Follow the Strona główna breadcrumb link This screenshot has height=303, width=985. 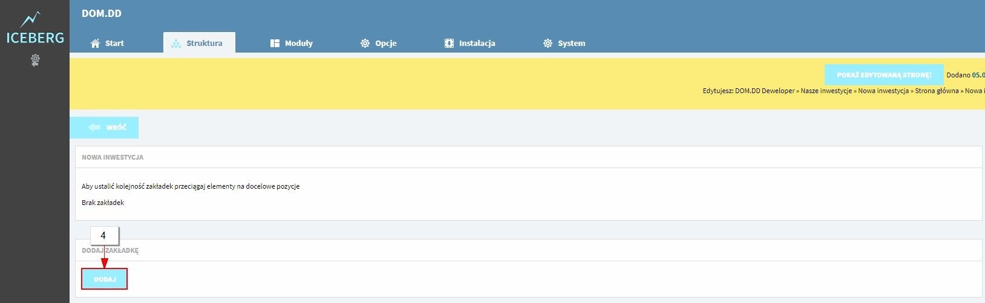[x=937, y=91]
